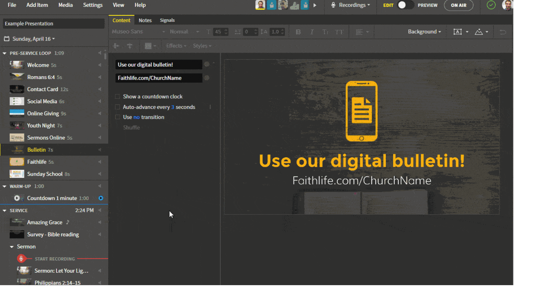Collapse the Sermon group
The image size is (536, 286).
[x=12, y=247]
